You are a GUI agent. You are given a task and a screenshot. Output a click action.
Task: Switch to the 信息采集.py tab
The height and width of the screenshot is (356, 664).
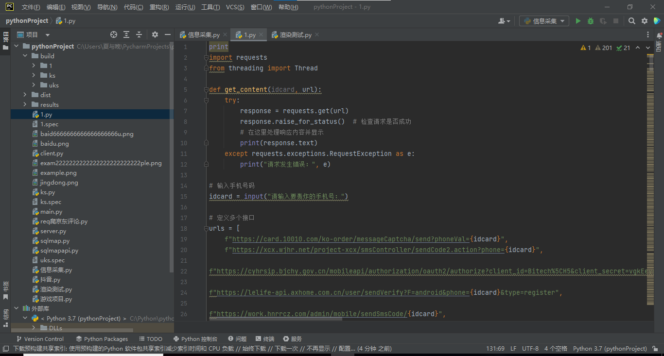click(203, 34)
